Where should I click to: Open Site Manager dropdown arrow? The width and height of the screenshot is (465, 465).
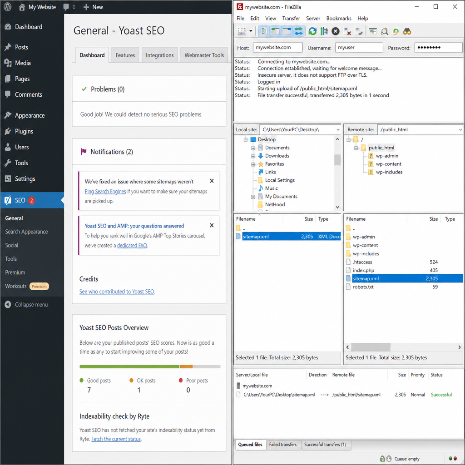tap(251, 31)
